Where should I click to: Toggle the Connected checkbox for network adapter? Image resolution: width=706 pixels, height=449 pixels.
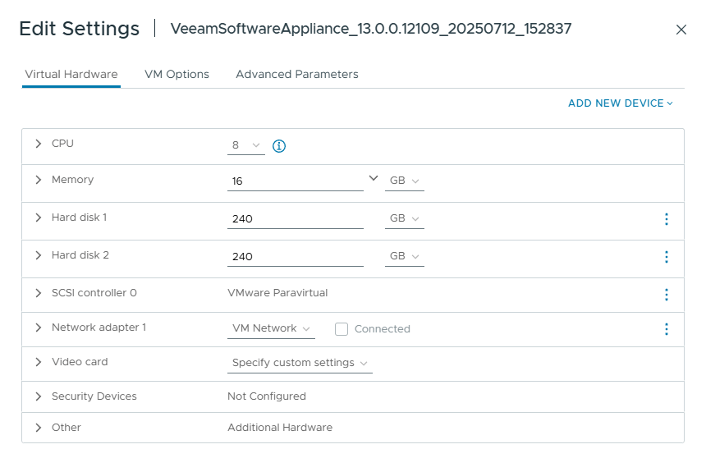click(x=342, y=329)
